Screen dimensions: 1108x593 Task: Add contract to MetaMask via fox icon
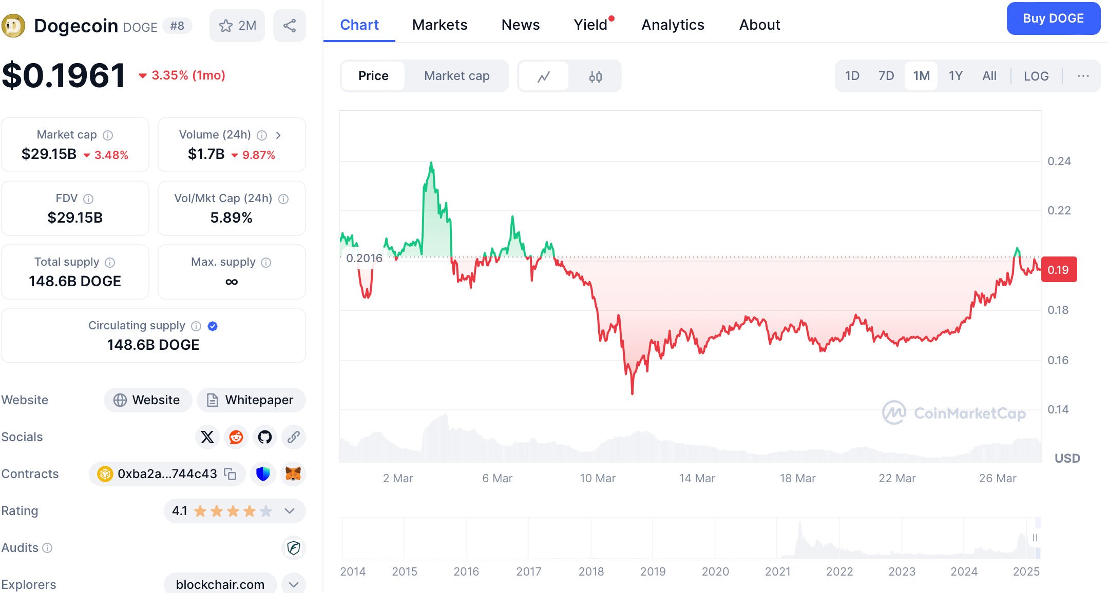[x=293, y=474]
